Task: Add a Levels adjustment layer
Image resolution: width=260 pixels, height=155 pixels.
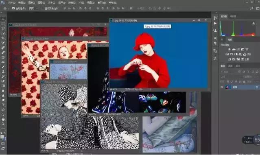Action: click(234, 49)
